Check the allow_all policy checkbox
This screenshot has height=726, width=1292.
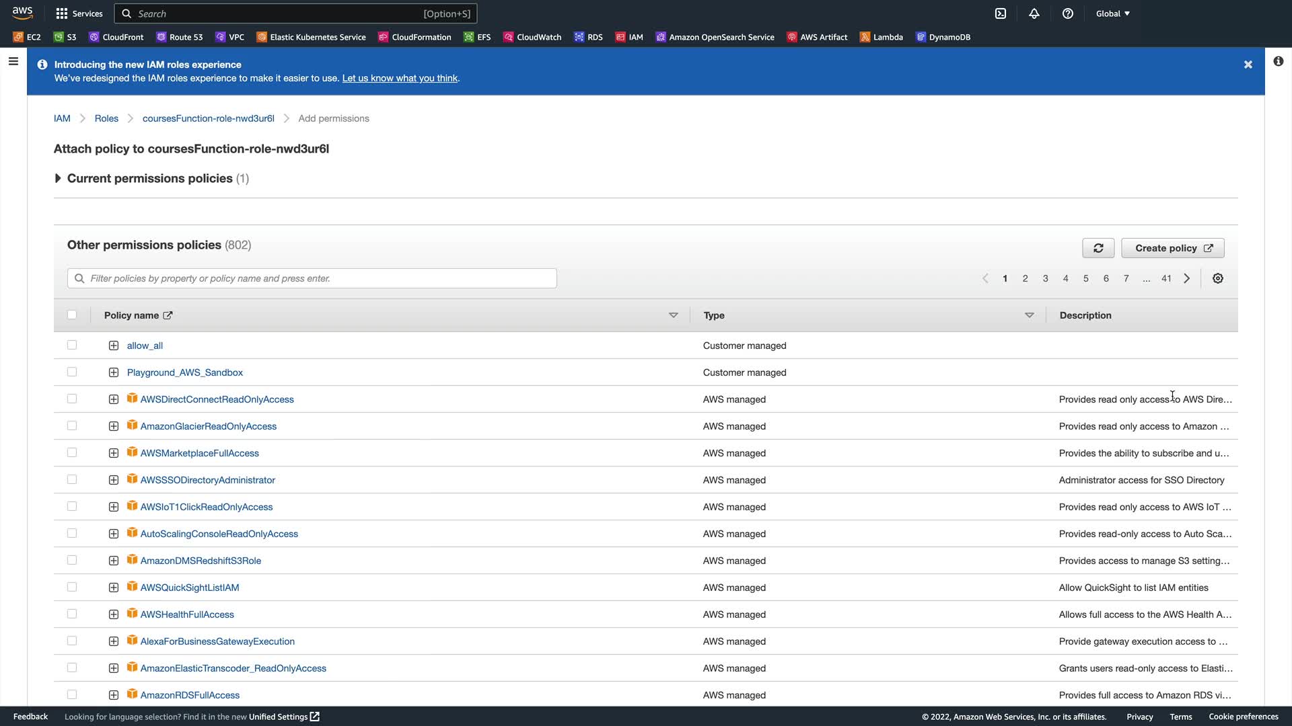(x=72, y=345)
